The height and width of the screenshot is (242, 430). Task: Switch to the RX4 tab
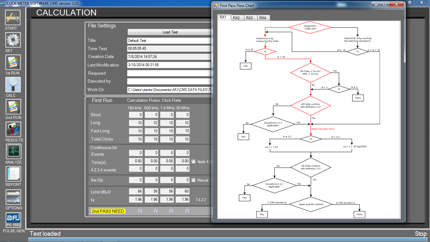[x=263, y=18]
